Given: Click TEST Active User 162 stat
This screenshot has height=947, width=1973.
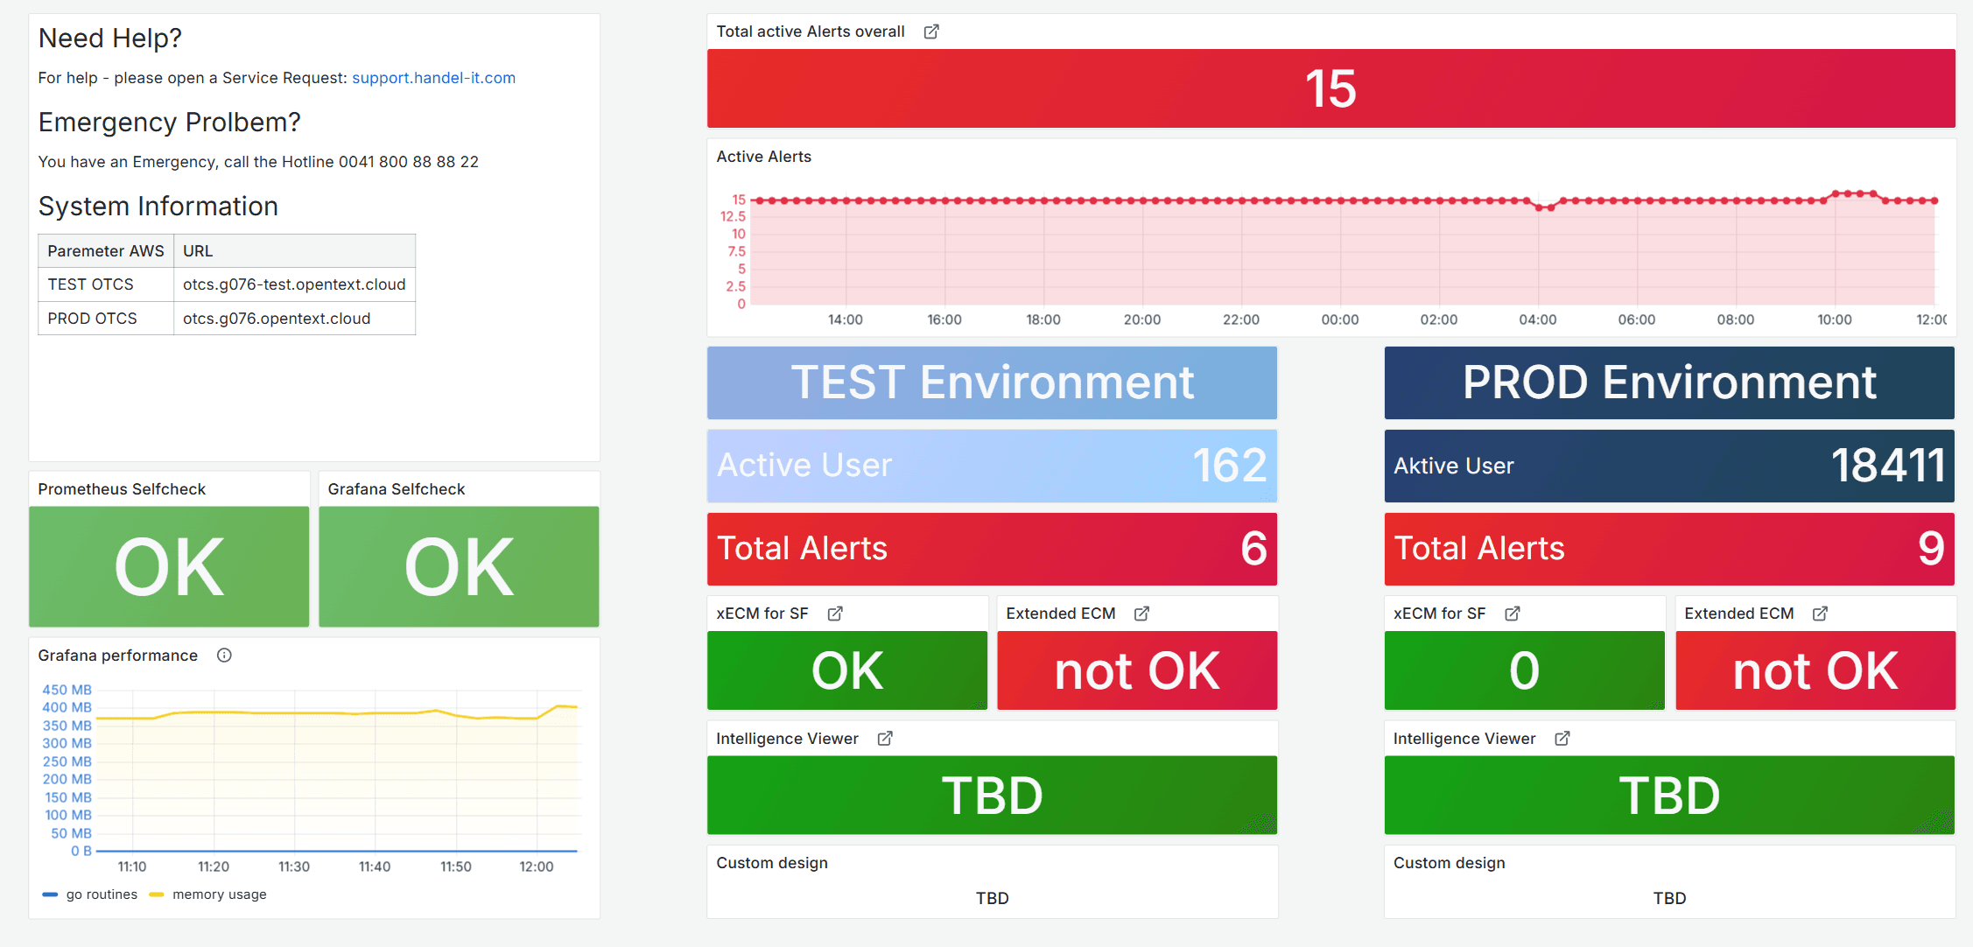Looking at the screenshot, I should click(992, 465).
